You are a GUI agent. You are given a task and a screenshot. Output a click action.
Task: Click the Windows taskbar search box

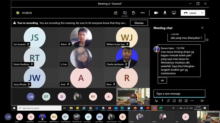tap(39, 108)
